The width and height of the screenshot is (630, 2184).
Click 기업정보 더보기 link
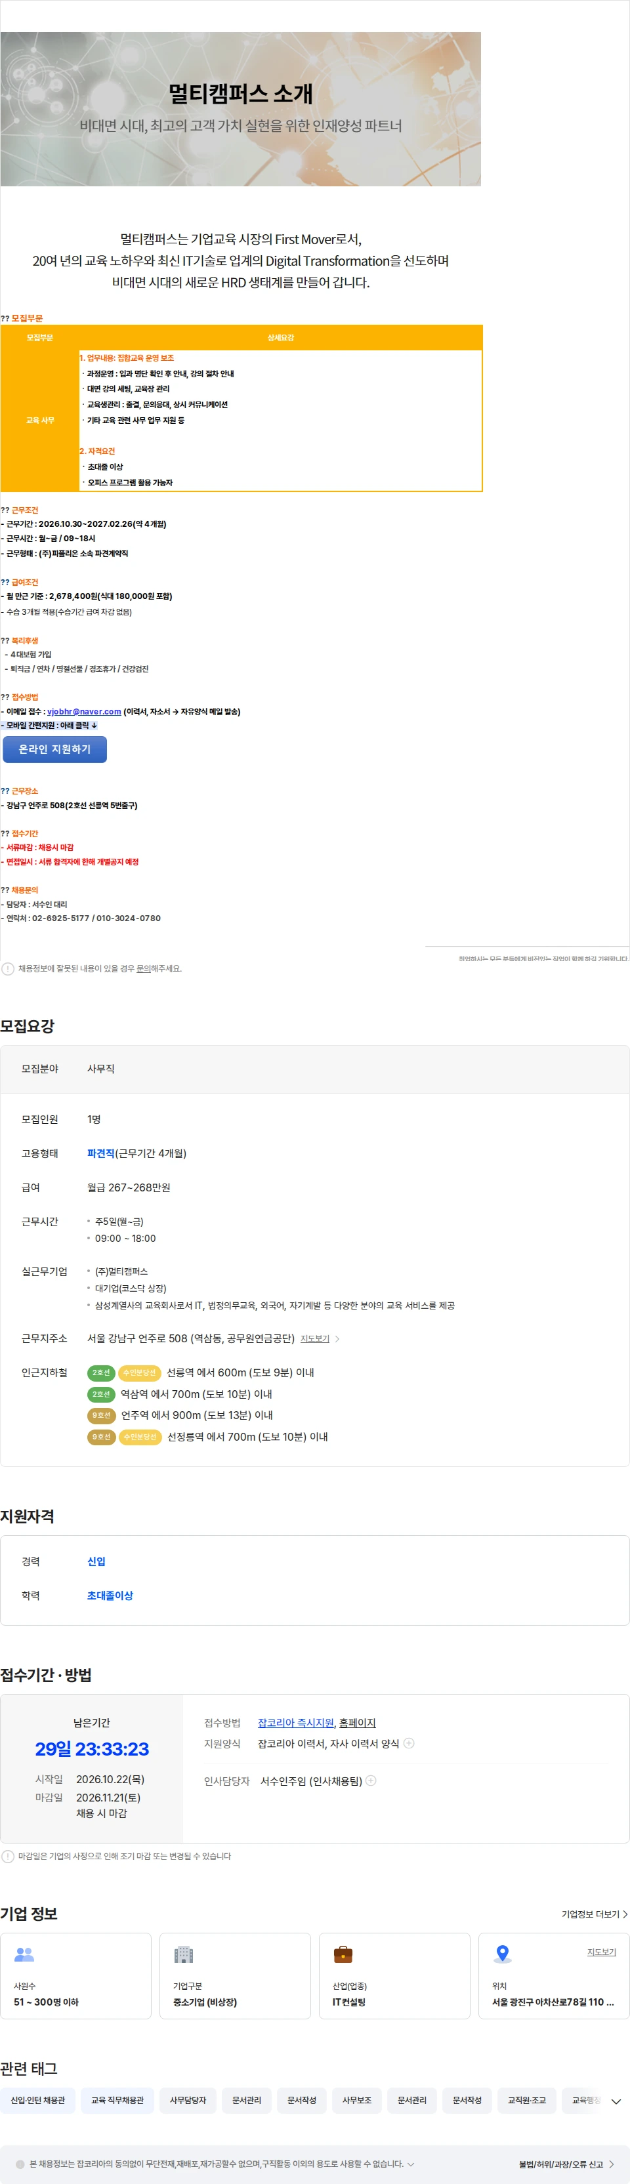595,1914
